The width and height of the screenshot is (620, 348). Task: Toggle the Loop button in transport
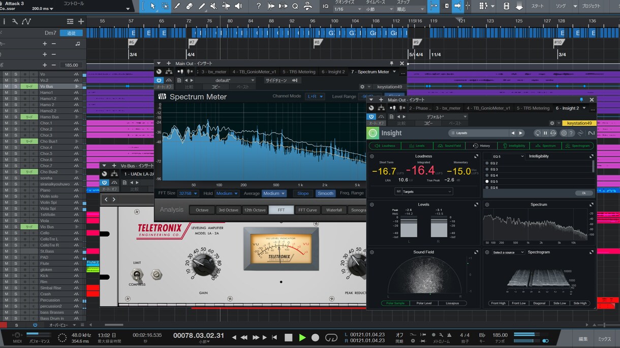[331, 337]
